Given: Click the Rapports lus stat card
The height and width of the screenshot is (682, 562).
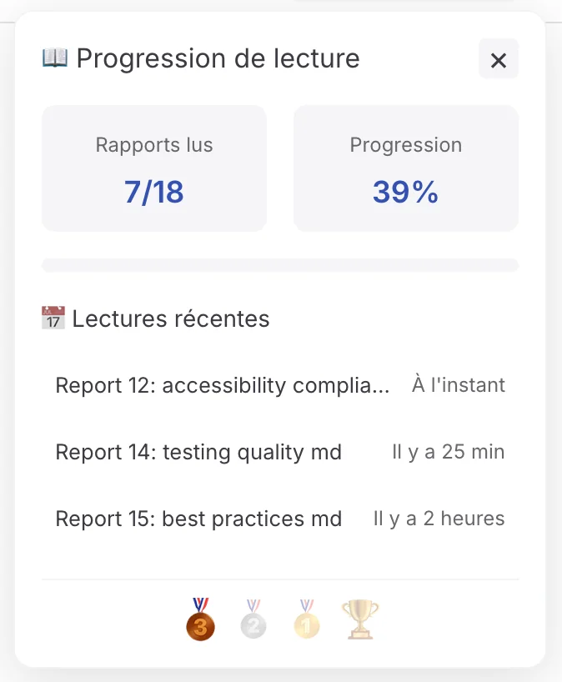Looking at the screenshot, I should point(153,168).
